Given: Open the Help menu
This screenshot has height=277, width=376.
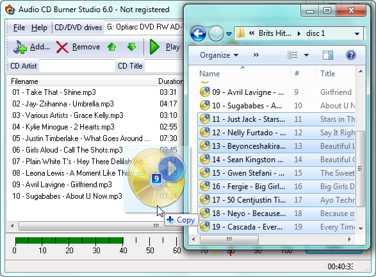Looking at the screenshot, I should coord(39,28).
